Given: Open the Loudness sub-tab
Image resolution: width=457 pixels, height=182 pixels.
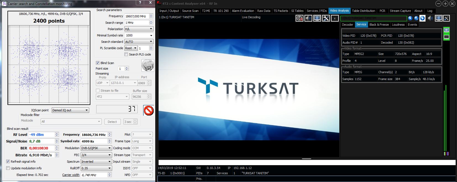Looking at the screenshot, I should (x=398, y=25).
